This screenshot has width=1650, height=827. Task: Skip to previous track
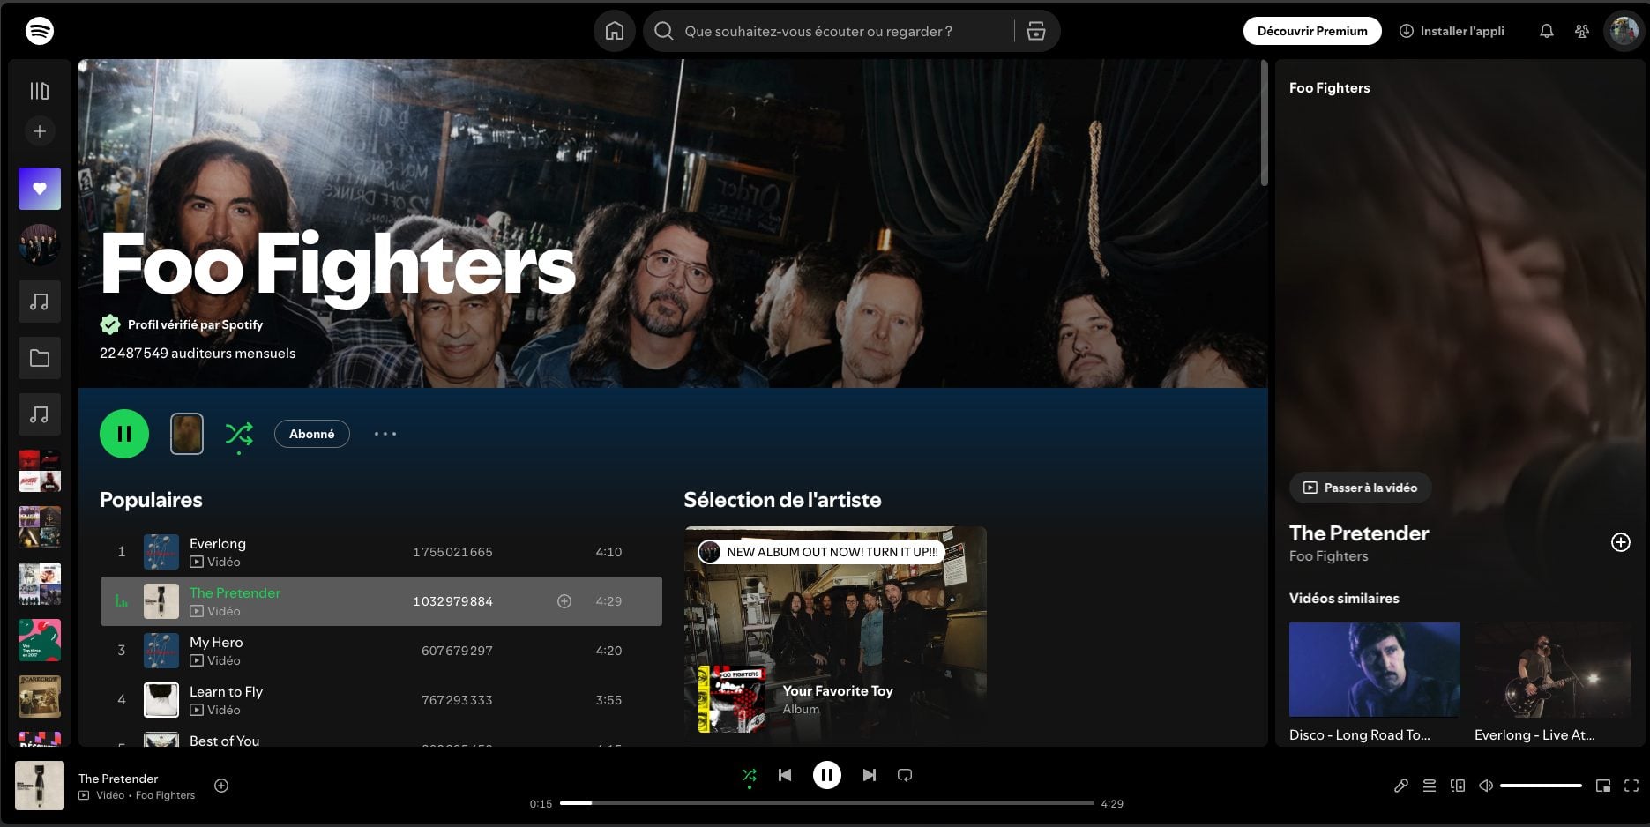pos(785,775)
